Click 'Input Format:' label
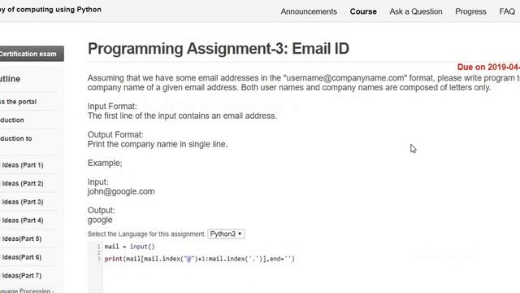 [x=112, y=107]
